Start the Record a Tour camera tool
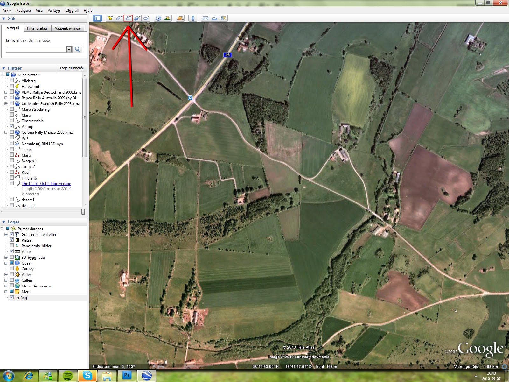This screenshot has width=509, height=382. 146,18
